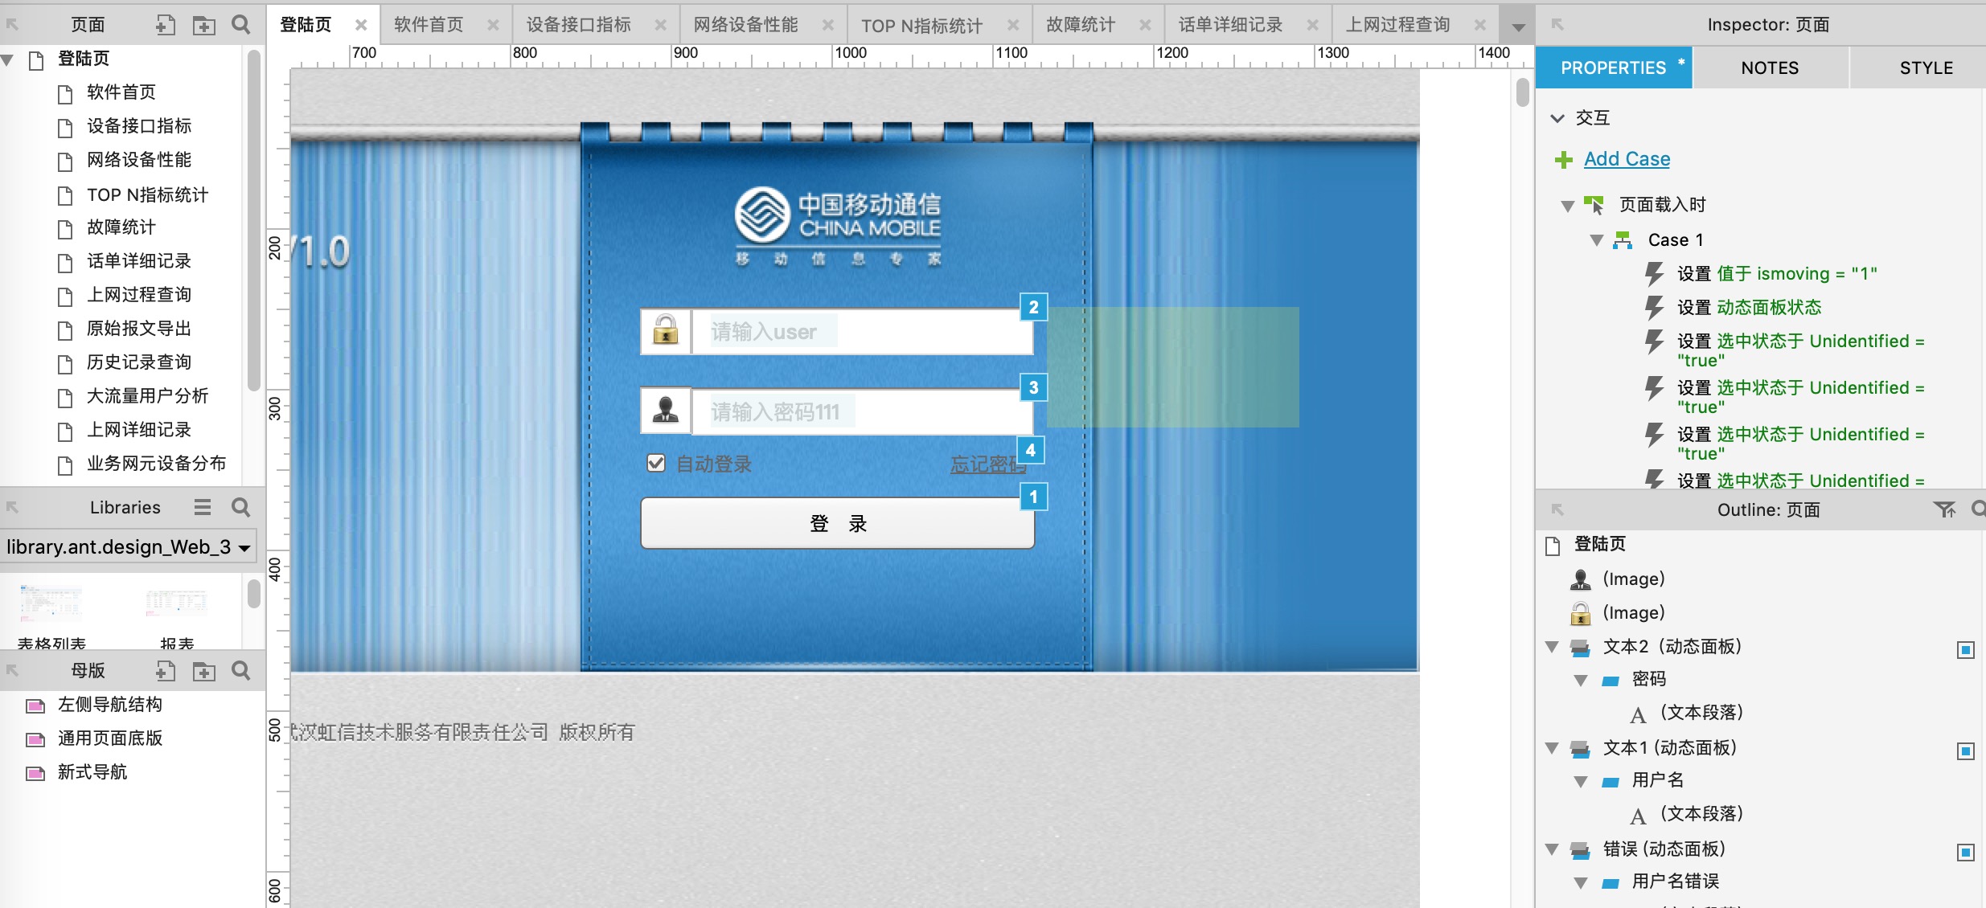Click the Libraries panel scrollbar
This screenshot has height=908, width=1986.
point(253,595)
